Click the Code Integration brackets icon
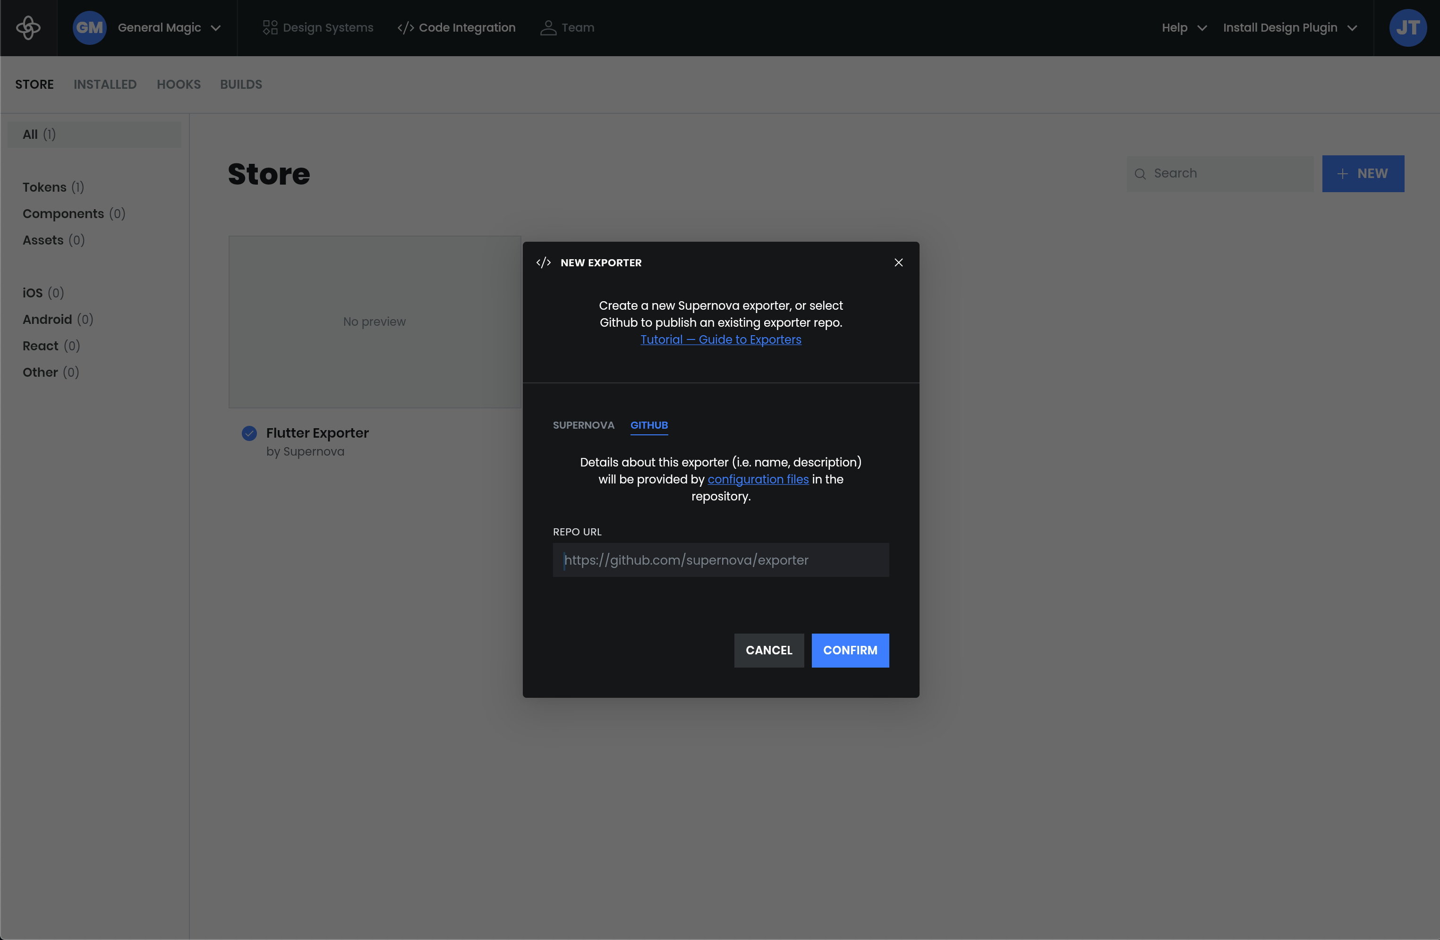 click(405, 28)
